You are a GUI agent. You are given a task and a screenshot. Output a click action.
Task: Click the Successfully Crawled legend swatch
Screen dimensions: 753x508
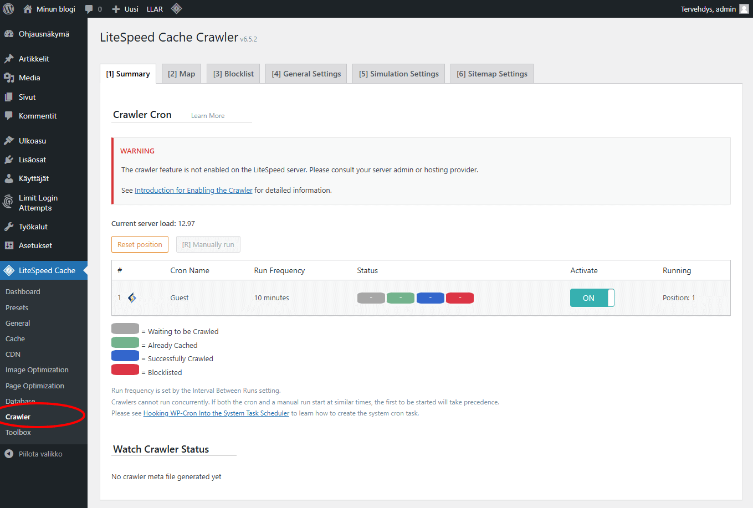[125, 356]
